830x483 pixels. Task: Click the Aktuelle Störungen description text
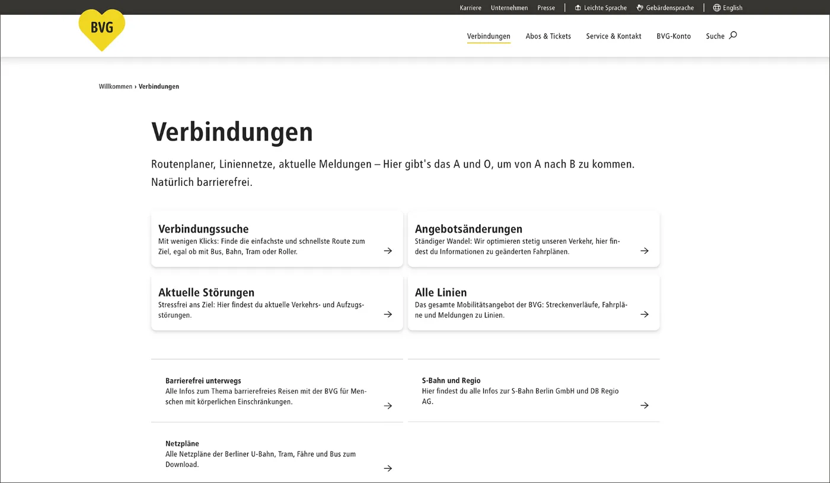click(261, 310)
